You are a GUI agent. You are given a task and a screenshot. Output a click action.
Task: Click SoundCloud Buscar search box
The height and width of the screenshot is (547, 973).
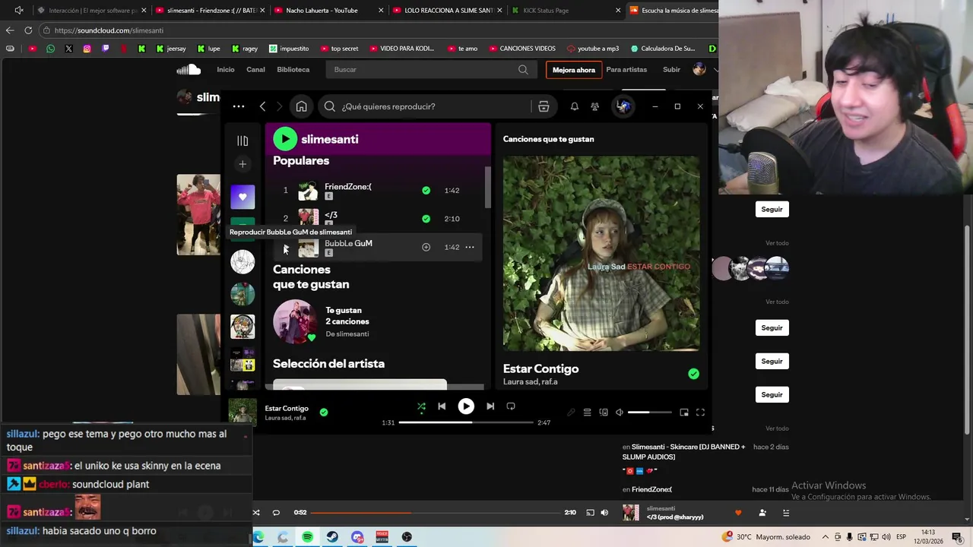431,69
